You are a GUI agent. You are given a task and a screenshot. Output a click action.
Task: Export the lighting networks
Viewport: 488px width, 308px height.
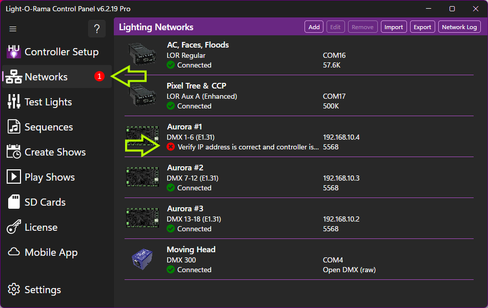click(x=422, y=27)
